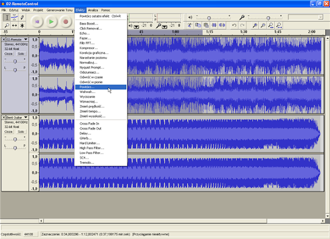Click the Zoom In toolbar icon
Viewport: 330px width, 239px height.
pos(254,25)
